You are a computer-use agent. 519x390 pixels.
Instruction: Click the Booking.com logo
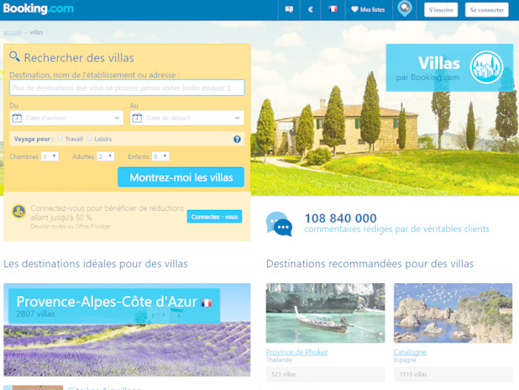[38, 9]
